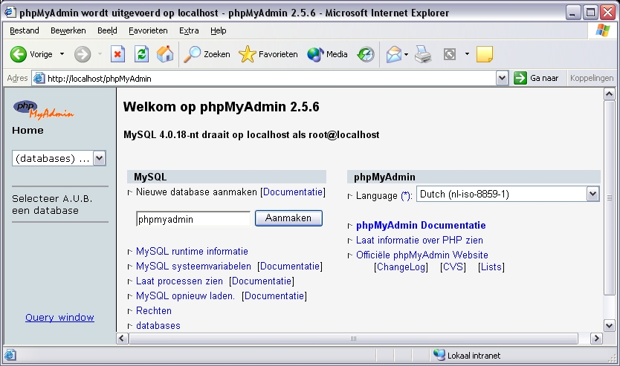Viewport: 620px width, 366px height.
Task: Open the Query window link
Action: tap(59, 318)
